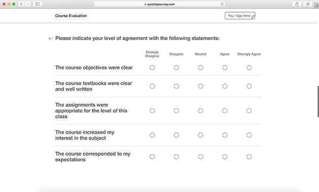Screen dimensions: 319x192
Task: Select Strongly Agree for course objectives
Action: point(249,68)
